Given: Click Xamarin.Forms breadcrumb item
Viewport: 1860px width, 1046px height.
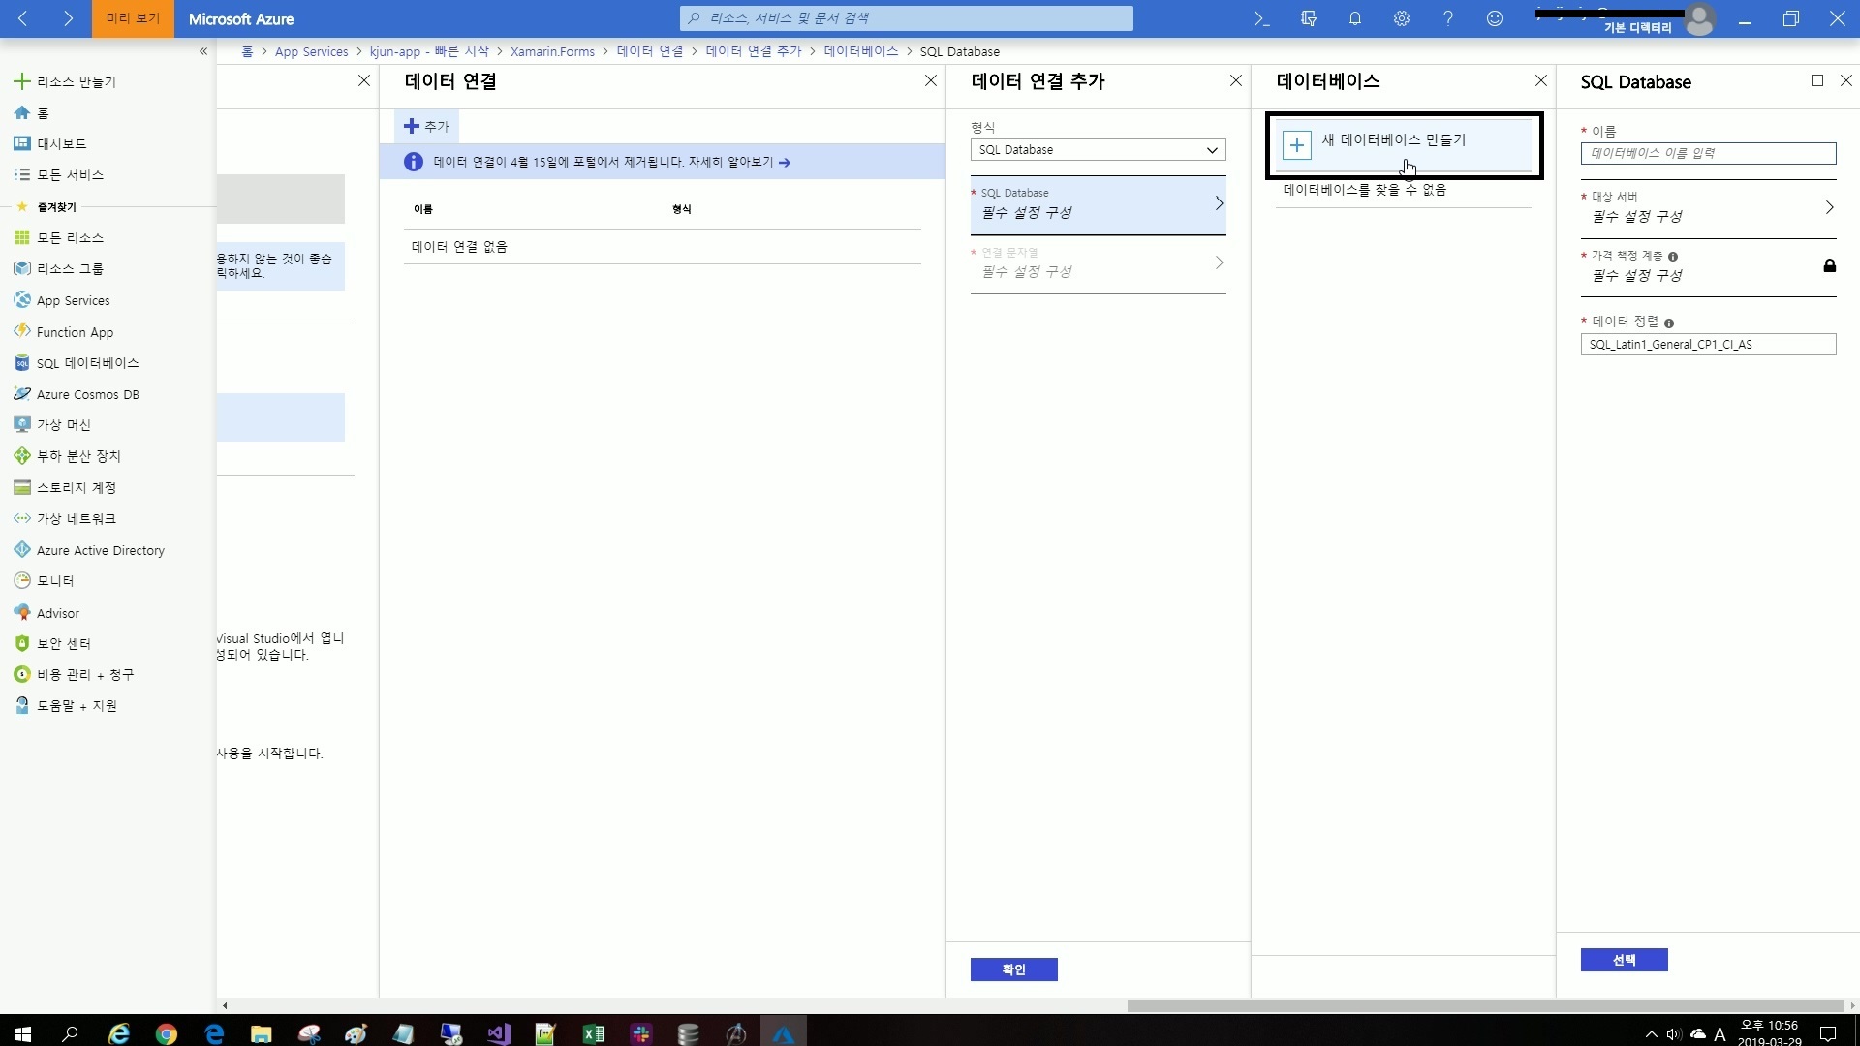Looking at the screenshot, I should tap(552, 51).
